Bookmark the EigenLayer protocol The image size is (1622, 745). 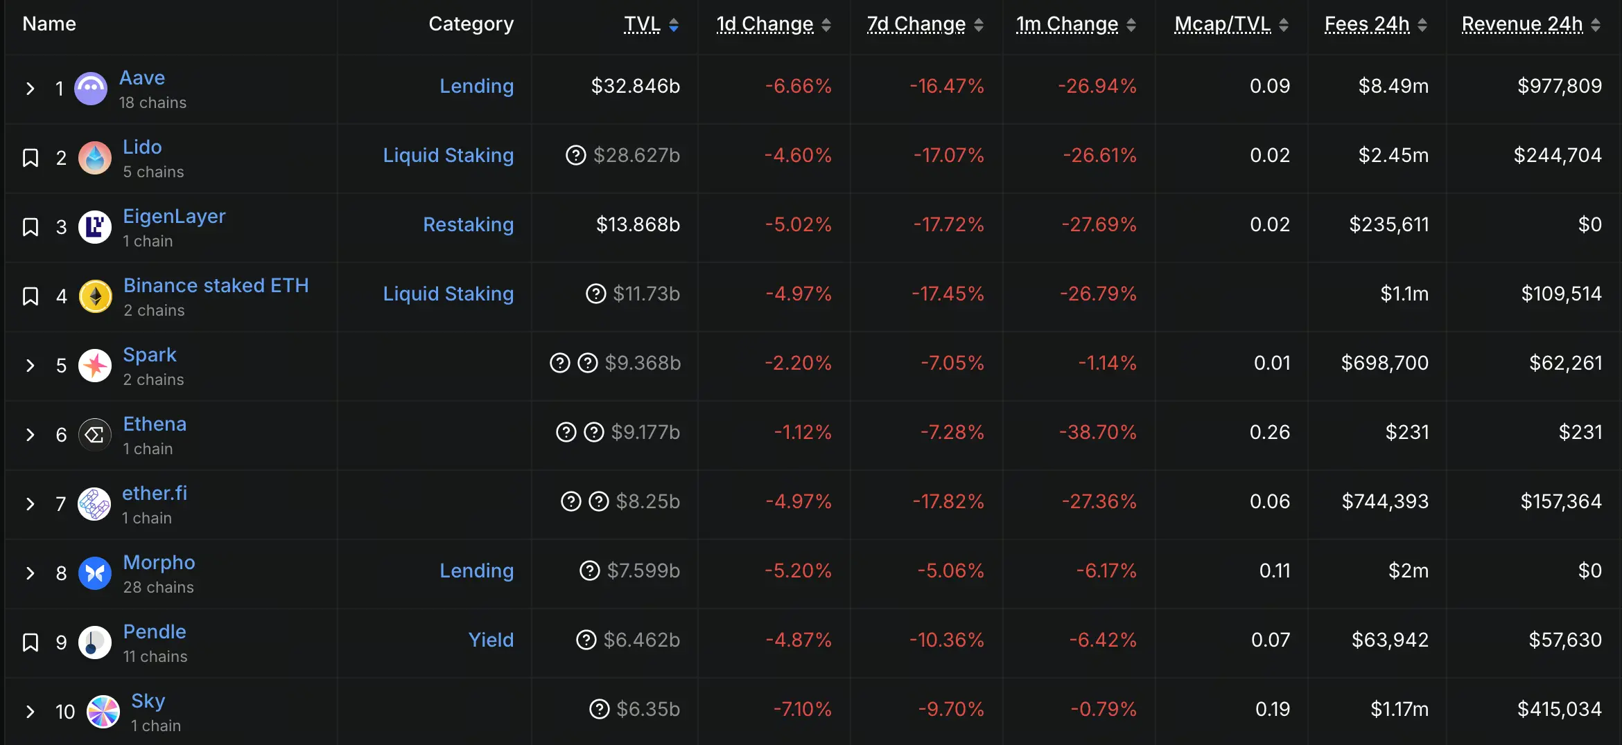tap(30, 226)
